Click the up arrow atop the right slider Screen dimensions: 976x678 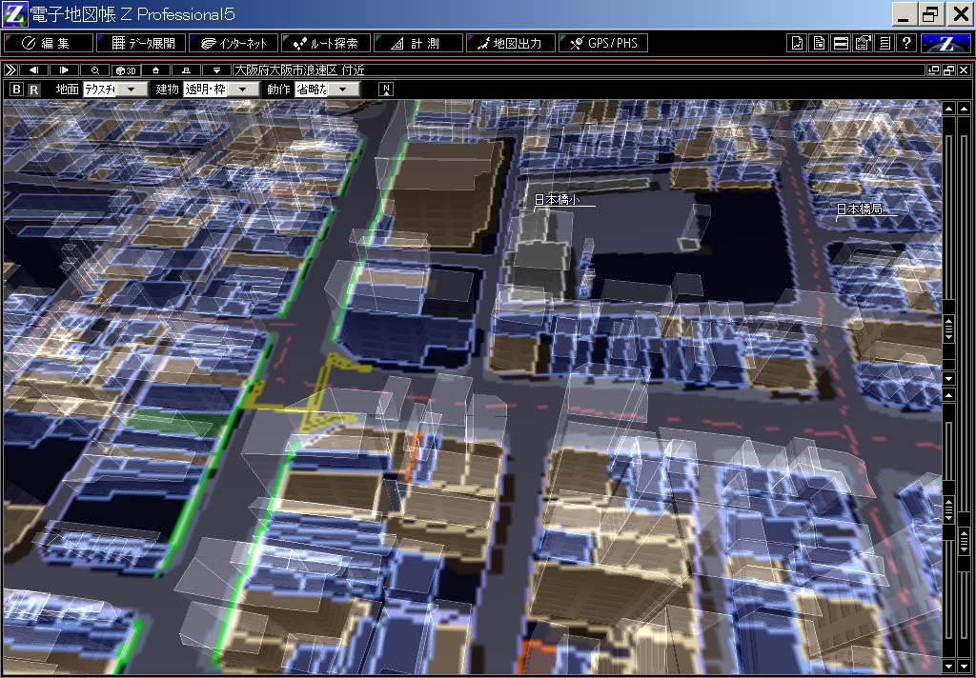(x=965, y=109)
